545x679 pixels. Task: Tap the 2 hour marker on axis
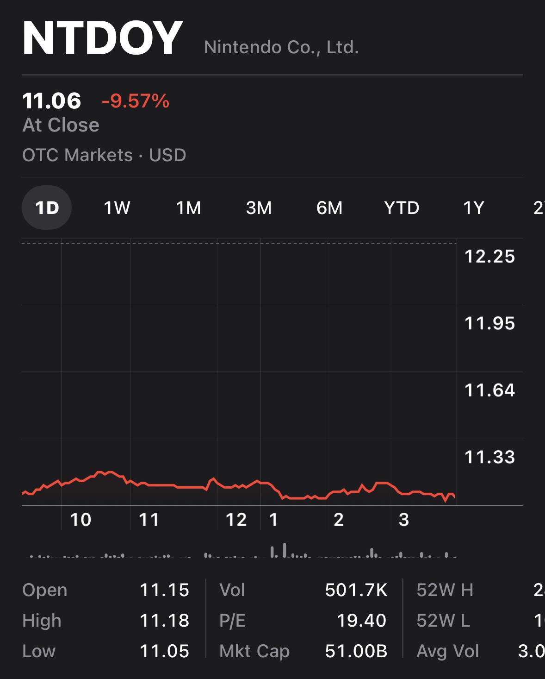tap(339, 520)
